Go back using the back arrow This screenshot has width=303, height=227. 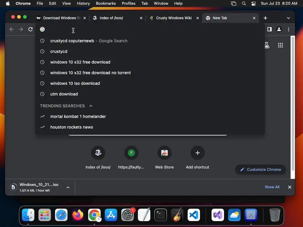12,29
